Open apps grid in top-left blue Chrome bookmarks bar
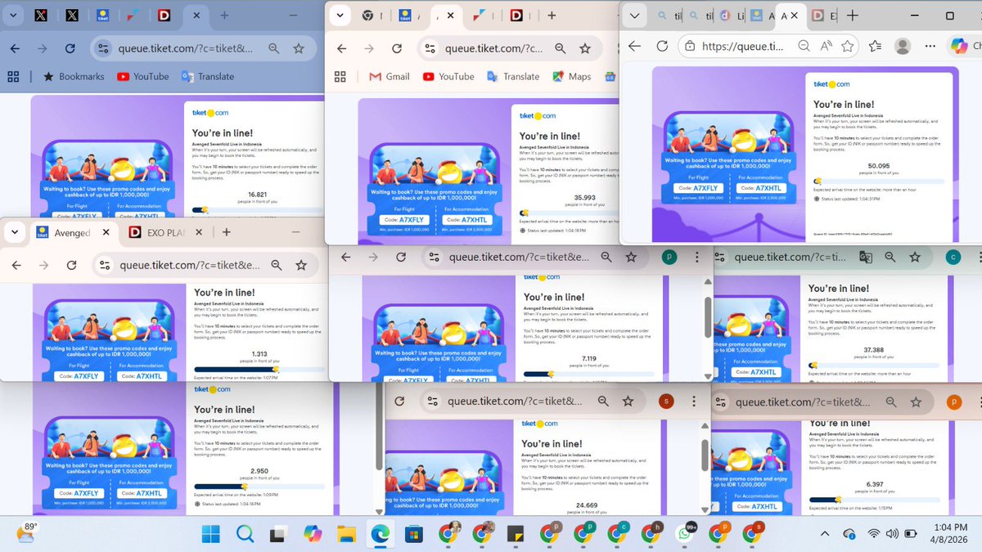982x552 pixels. pyautogui.click(x=13, y=77)
